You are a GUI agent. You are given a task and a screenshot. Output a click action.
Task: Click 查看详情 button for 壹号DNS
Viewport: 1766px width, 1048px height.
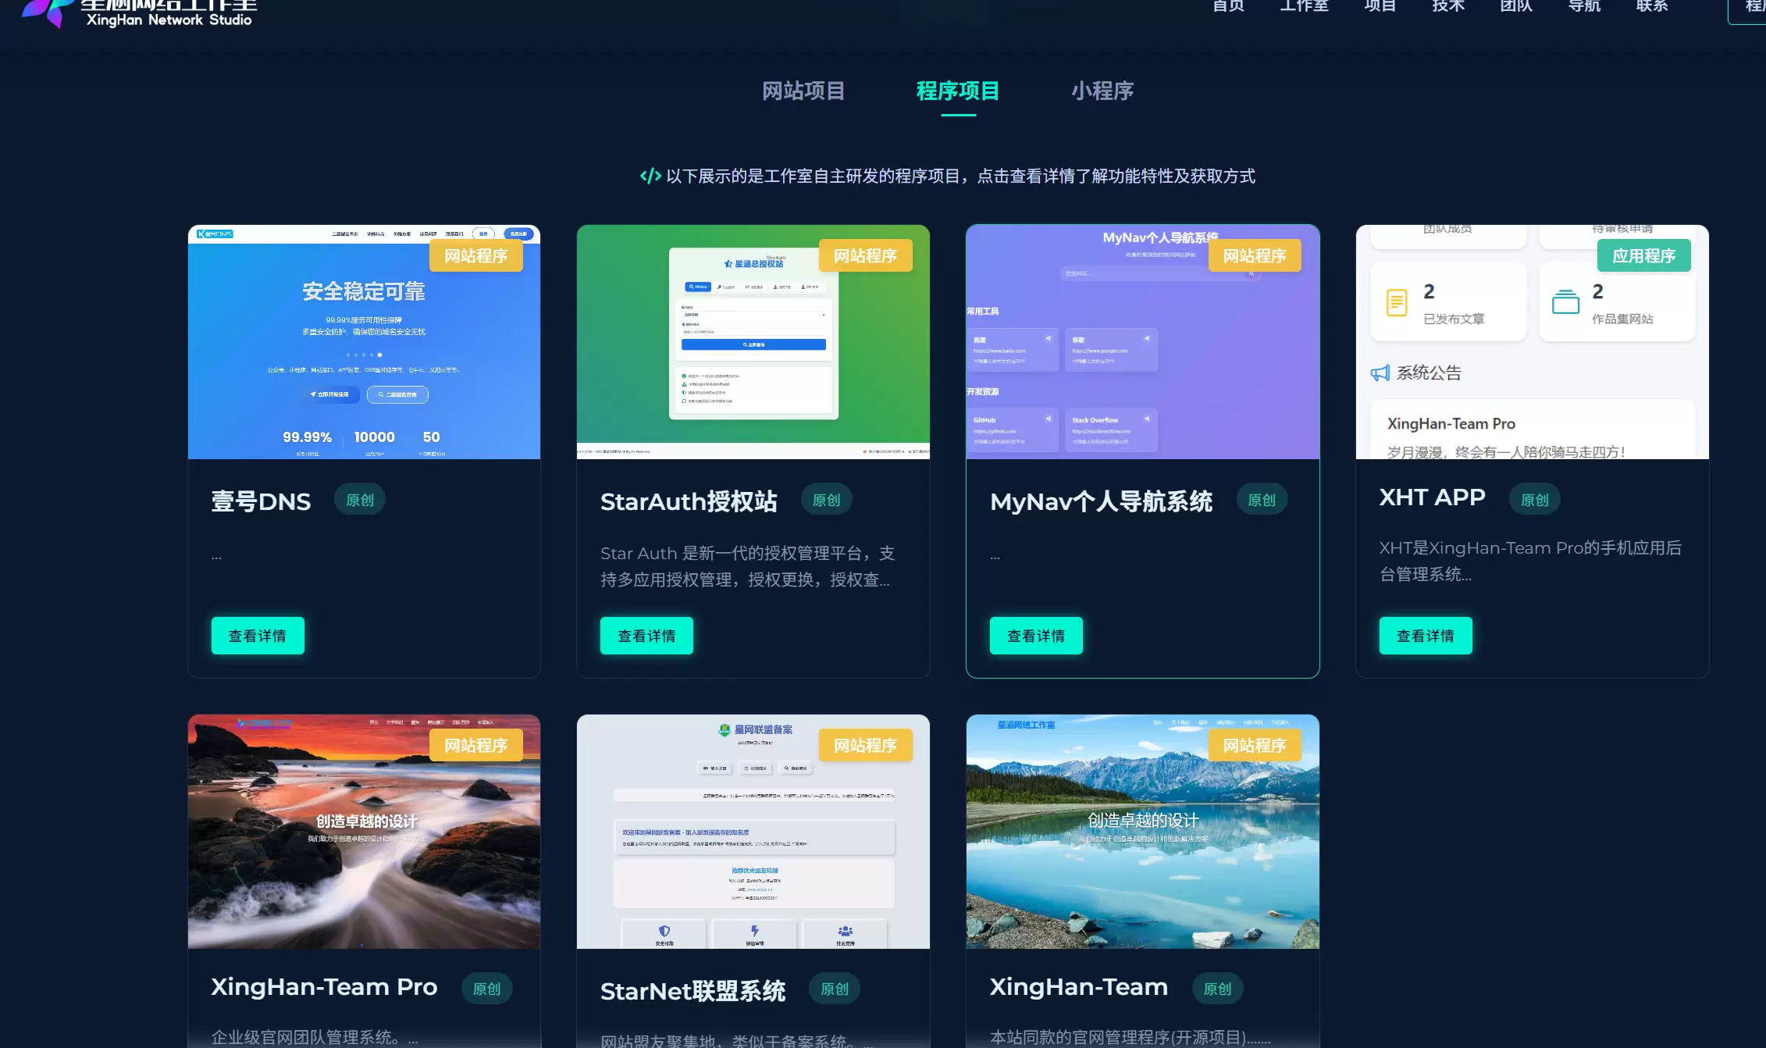pyautogui.click(x=258, y=636)
